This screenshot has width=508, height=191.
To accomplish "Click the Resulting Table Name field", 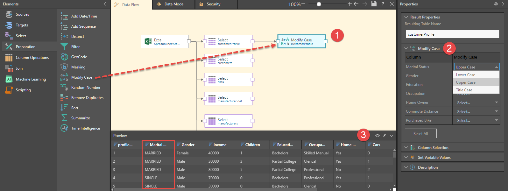I will click(452, 34).
